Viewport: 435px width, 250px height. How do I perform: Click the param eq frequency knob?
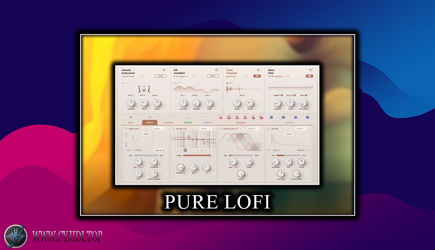180,167
